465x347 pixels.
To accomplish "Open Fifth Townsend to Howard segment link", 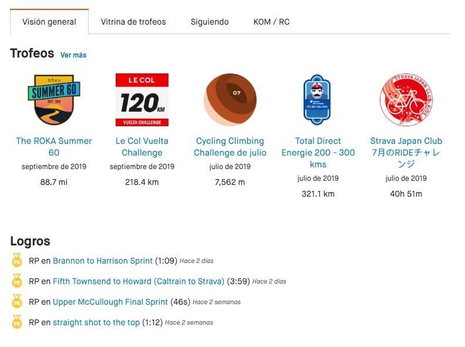I will pyautogui.click(x=139, y=281).
